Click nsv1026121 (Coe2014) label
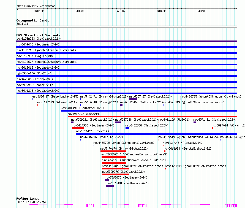The image size is (245, 208). tap(92, 131)
